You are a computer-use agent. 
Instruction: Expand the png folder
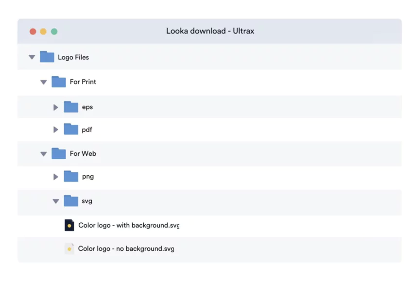pyautogui.click(x=55, y=176)
